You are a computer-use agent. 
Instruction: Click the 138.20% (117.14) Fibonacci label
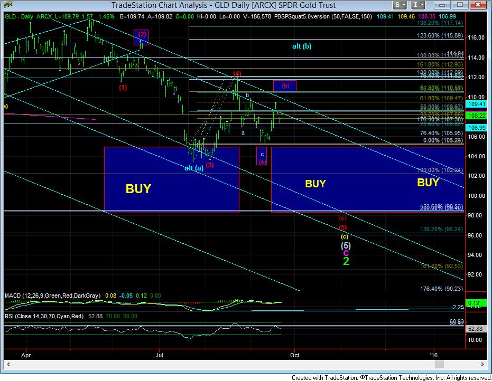click(x=440, y=23)
